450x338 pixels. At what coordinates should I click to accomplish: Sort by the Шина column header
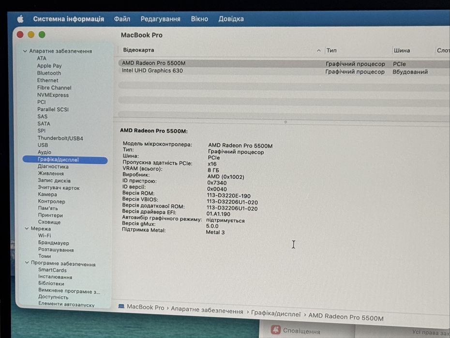click(x=402, y=50)
